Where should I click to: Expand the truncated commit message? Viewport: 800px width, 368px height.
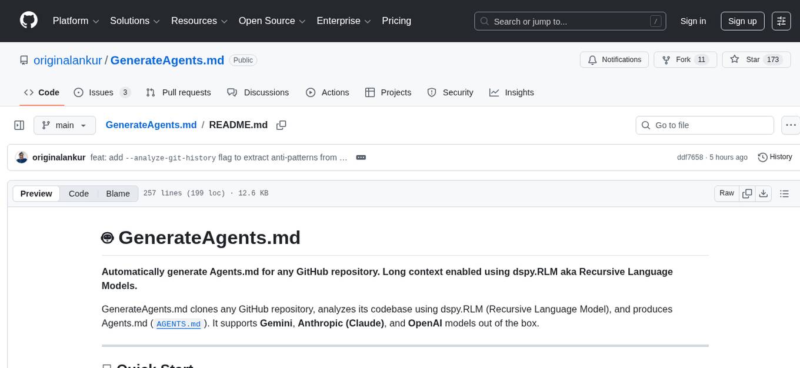click(x=361, y=158)
